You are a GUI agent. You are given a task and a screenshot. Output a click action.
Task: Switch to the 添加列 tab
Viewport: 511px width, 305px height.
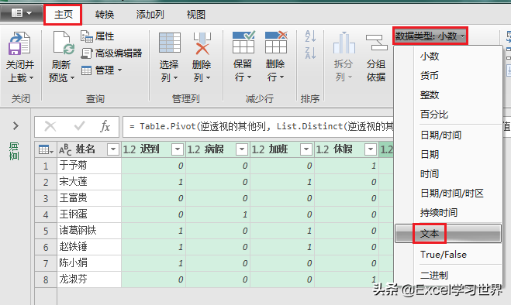(150, 15)
